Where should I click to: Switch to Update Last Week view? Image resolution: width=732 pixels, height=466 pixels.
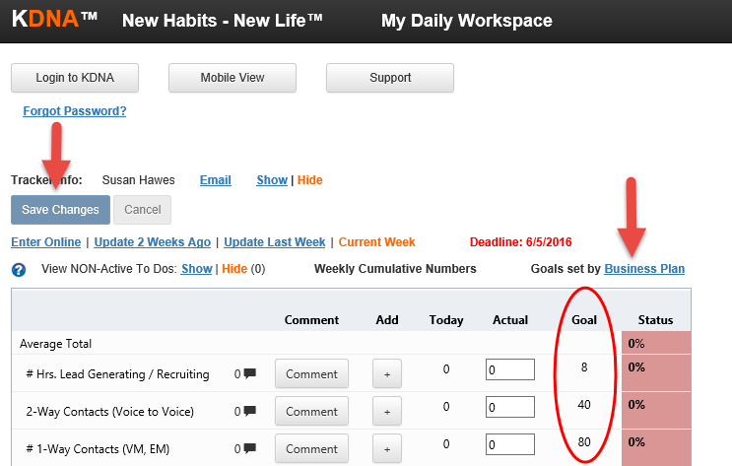coord(274,242)
